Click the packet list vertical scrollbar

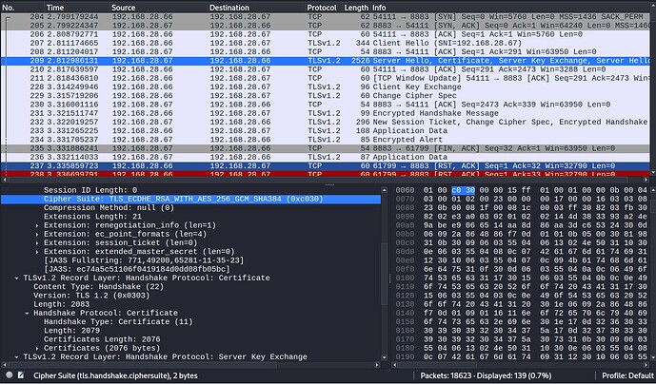(653, 90)
